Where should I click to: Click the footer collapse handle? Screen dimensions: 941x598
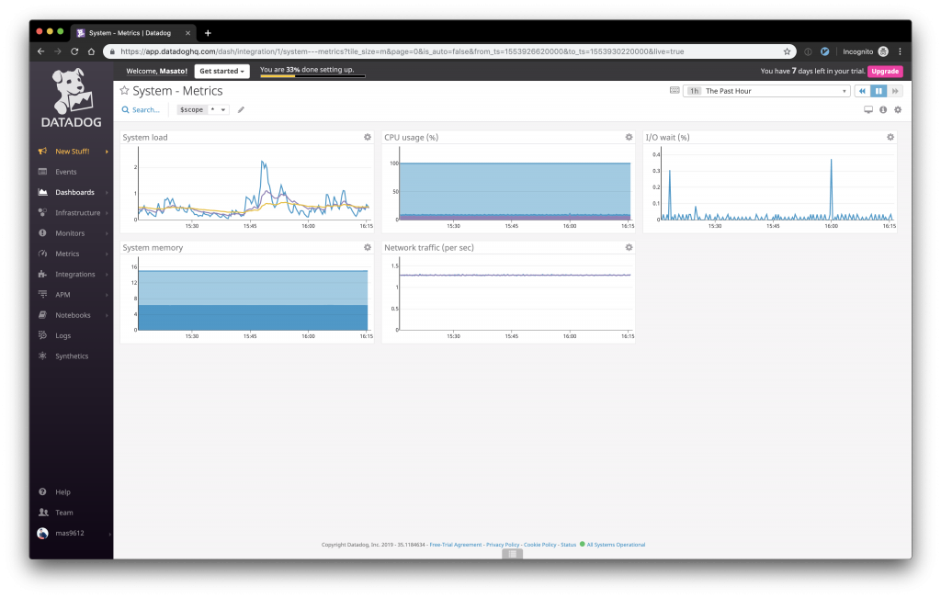pyautogui.click(x=512, y=554)
